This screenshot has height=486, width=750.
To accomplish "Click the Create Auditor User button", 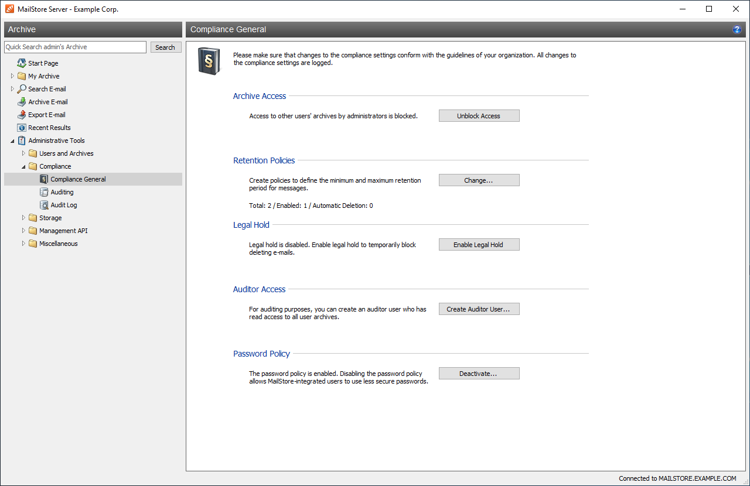I will tap(479, 309).
